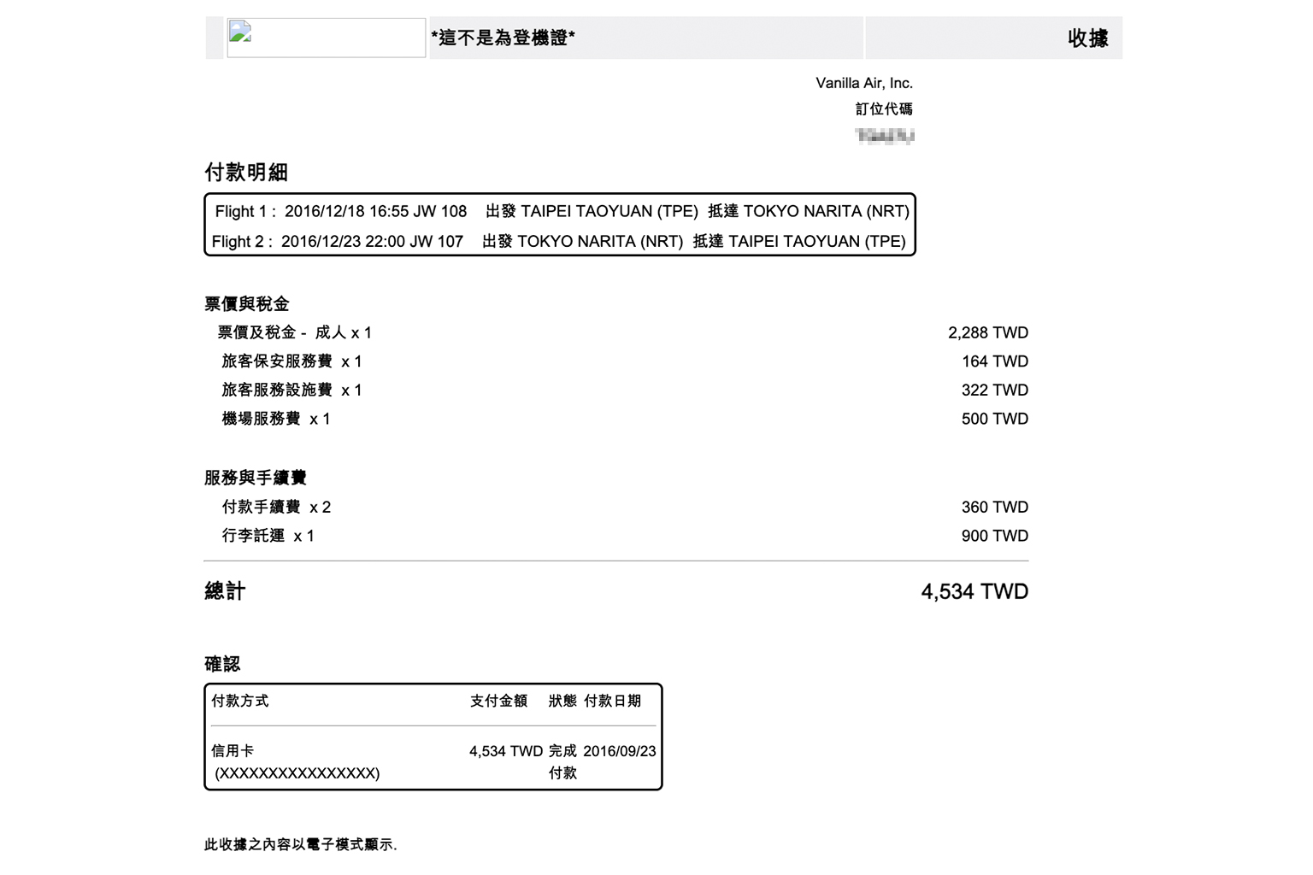The image size is (1313, 875).
Task: Click the masked credit card number
Action: (x=297, y=773)
